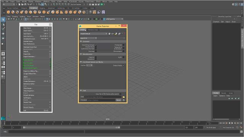
Task: Click the Save Scene disk icon in the status line
Action: click(25, 4)
